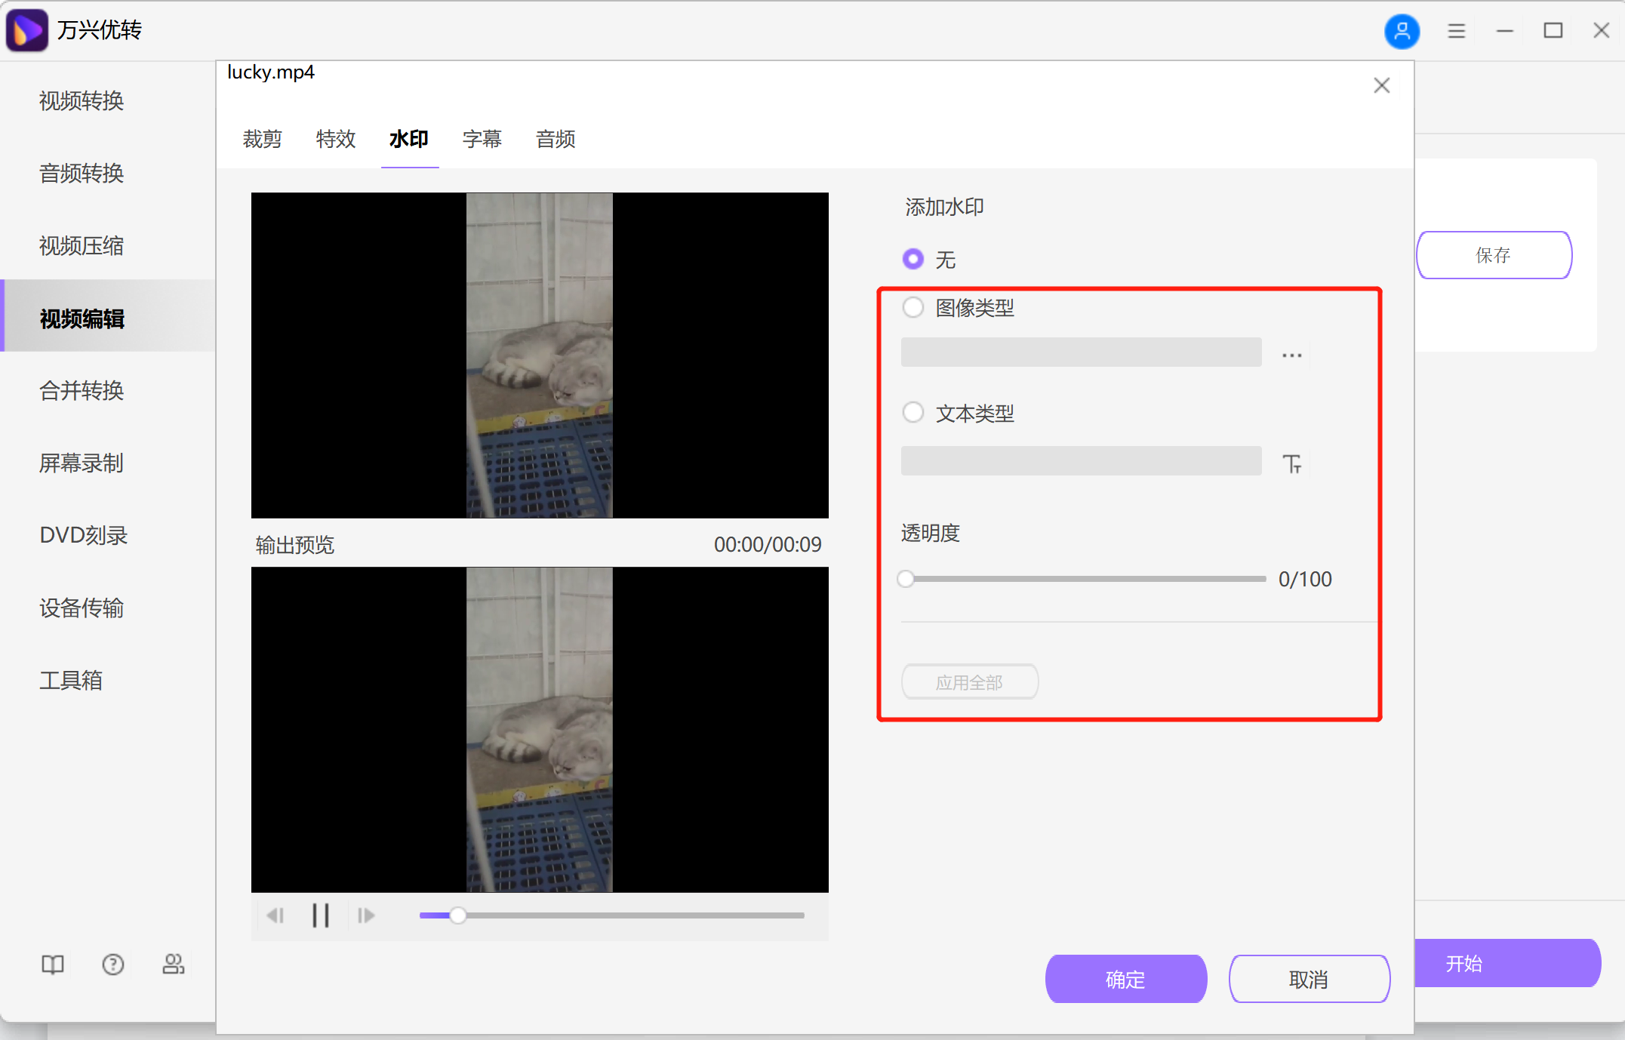
Task: Click the 应用全部 button
Action: point(969,682)
